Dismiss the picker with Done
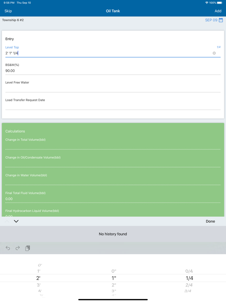 pyautogui.click(x=211, y=221)
